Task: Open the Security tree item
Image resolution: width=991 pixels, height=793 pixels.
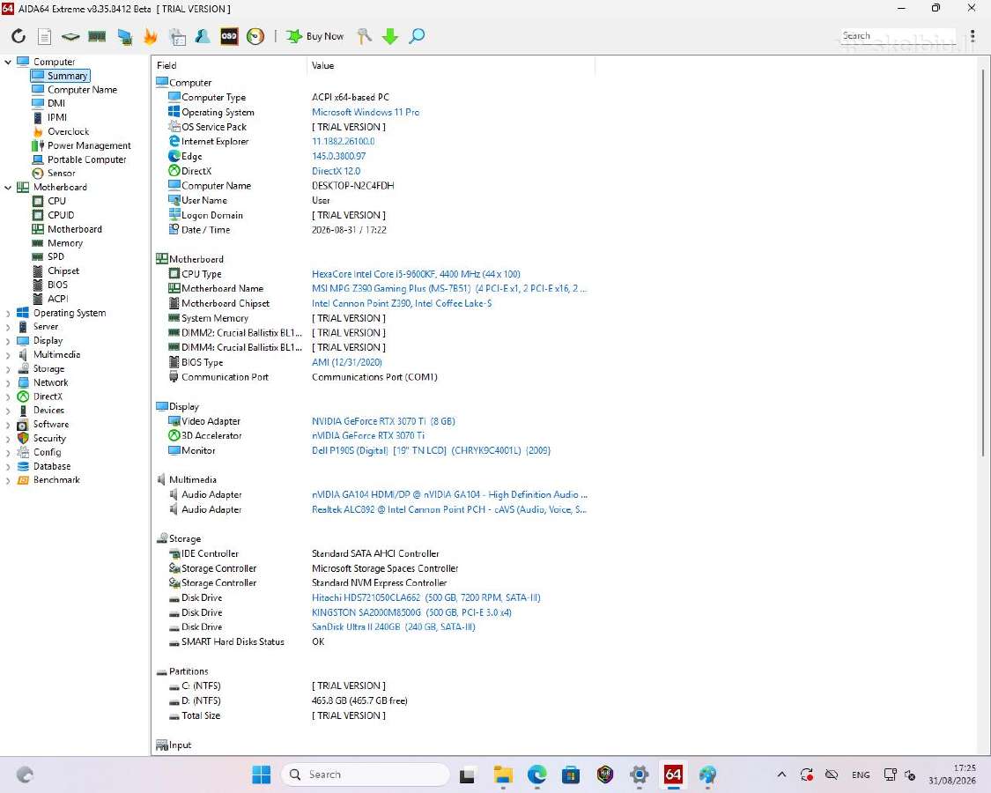Action: click(x=41, y=438)
